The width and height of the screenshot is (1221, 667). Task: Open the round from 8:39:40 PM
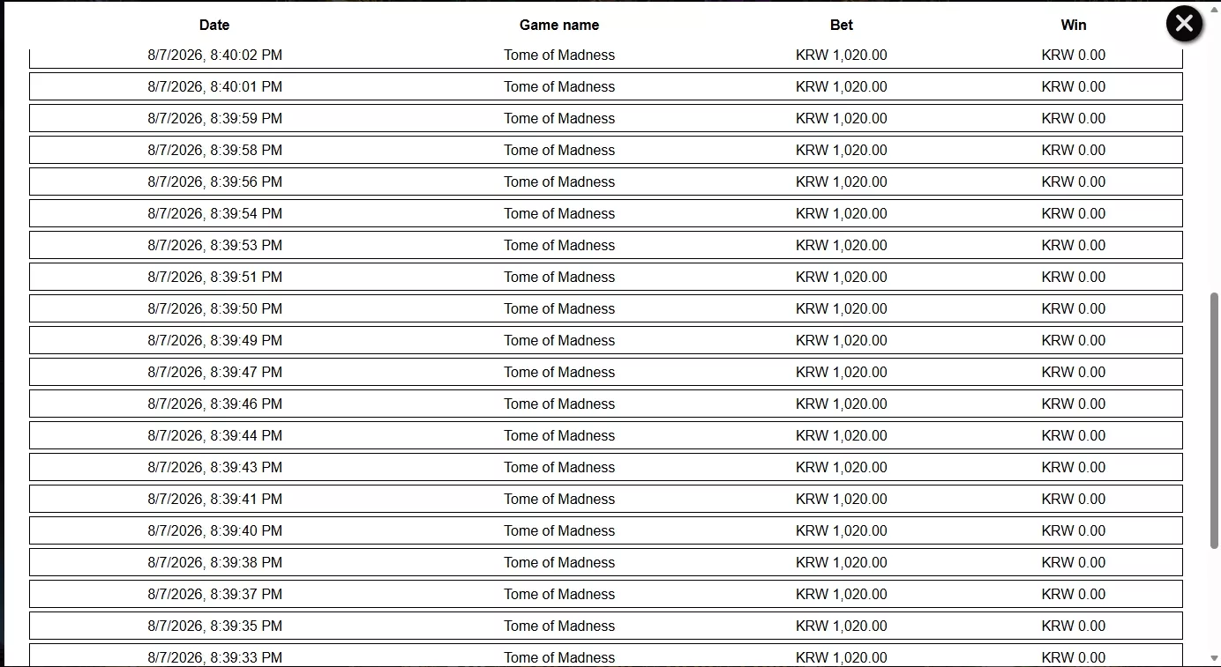coord(606,530)
